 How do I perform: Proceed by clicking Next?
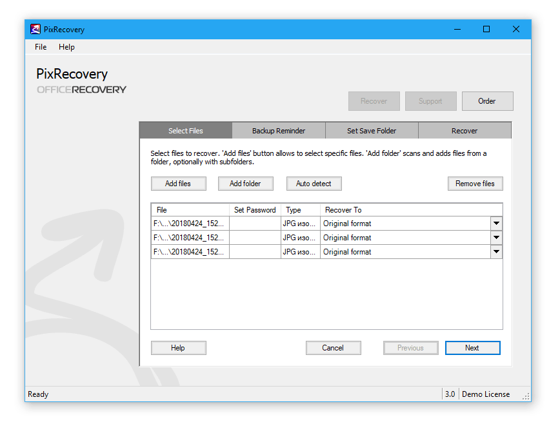[x=472, y=347]
